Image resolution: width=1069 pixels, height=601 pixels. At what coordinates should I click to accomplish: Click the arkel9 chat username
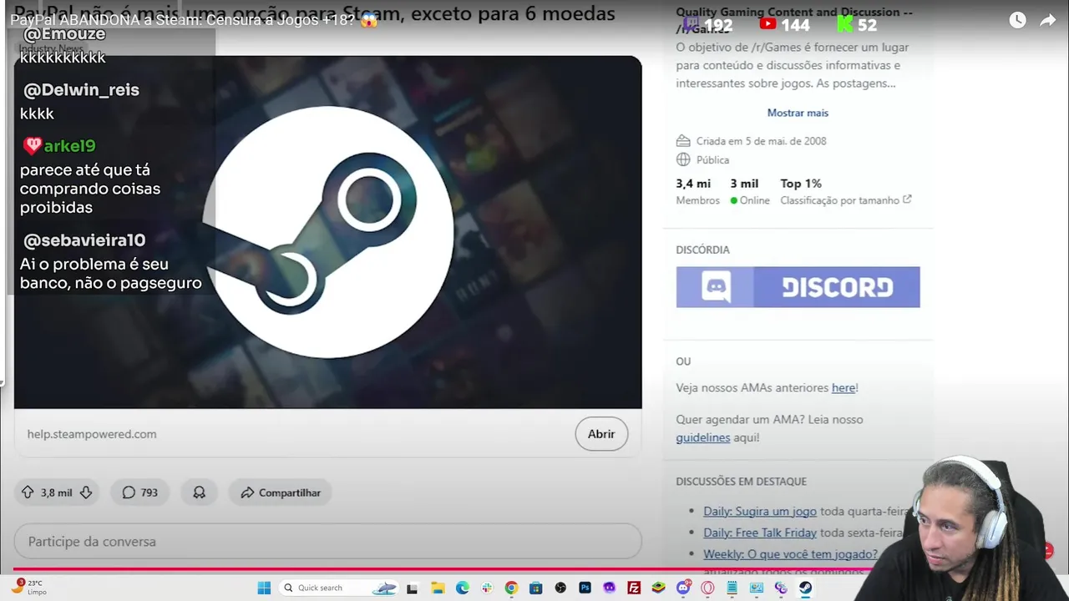(x=69, y=146)
